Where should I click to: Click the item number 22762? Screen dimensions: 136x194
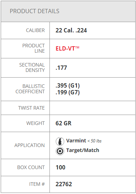pos(64,184)
